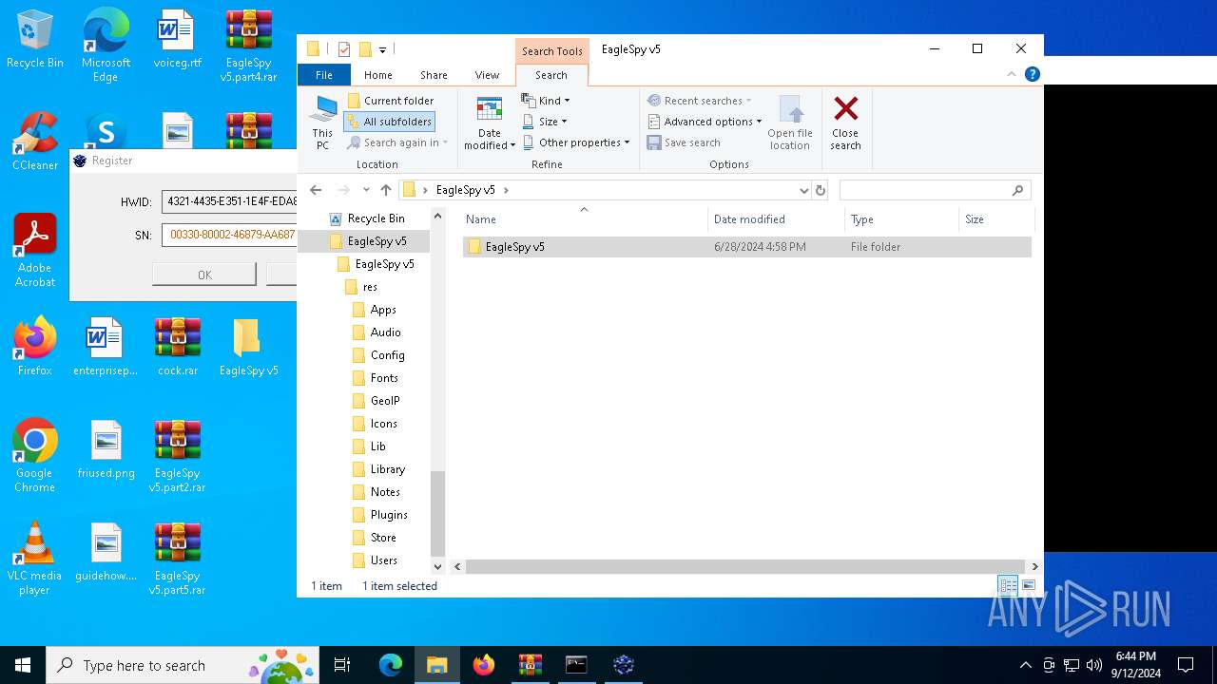Launch Google Chrome from desktop
This screenshot has height=684, width=1217.
pos(34,455)
